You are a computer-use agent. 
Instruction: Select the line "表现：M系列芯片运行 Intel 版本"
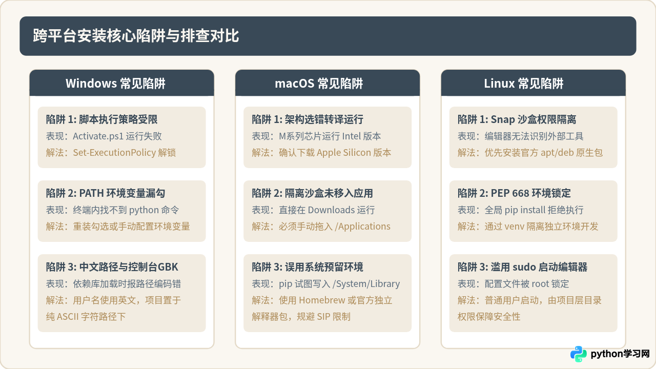click(316, 136)
